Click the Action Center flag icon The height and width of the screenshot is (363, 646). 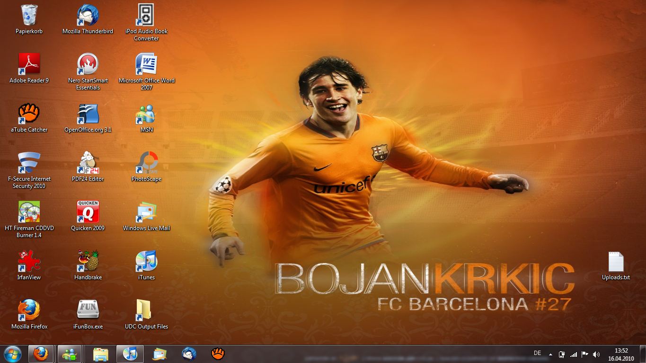585,354
